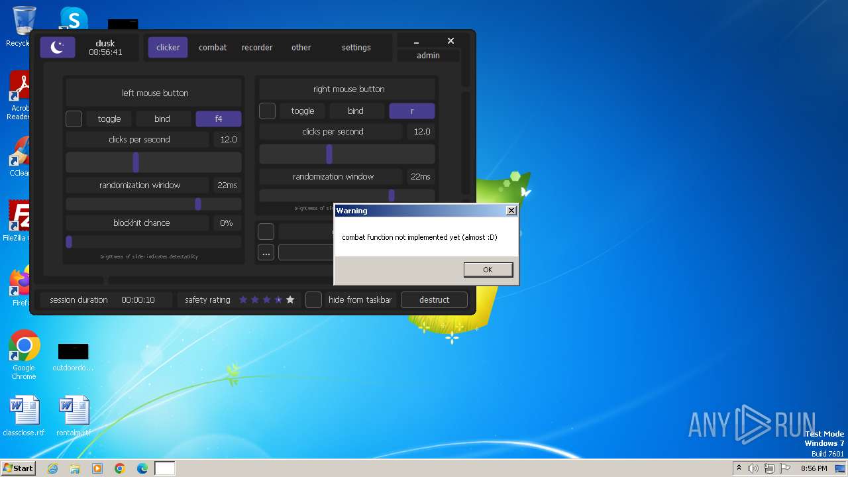The image size is (848, 477).
Task: Click left mouse toggle mode button
Action: coord(109,119)
